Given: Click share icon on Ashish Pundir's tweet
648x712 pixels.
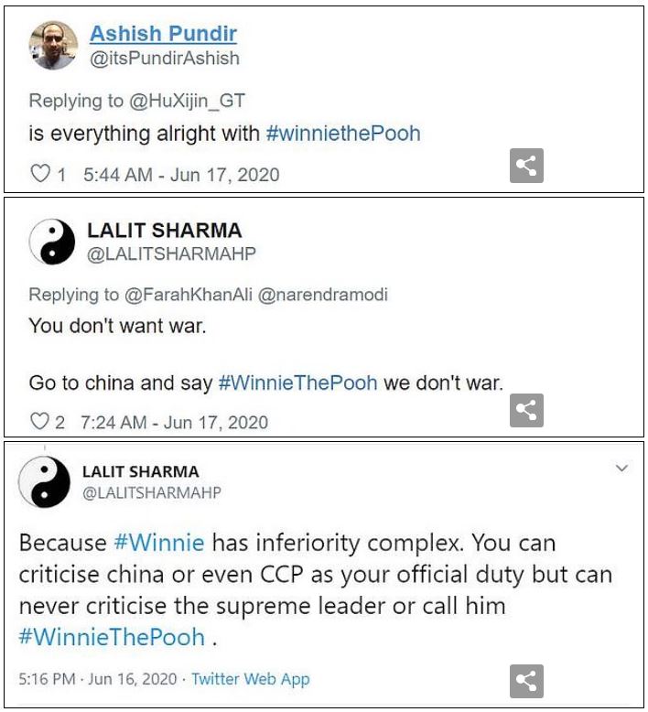Looking at the screenshot, I should click(526, 166).
